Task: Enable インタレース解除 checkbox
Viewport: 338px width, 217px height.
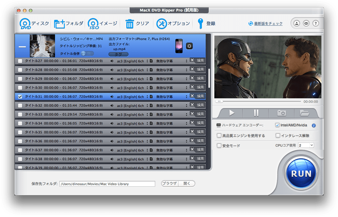Action: pos(277,136)
